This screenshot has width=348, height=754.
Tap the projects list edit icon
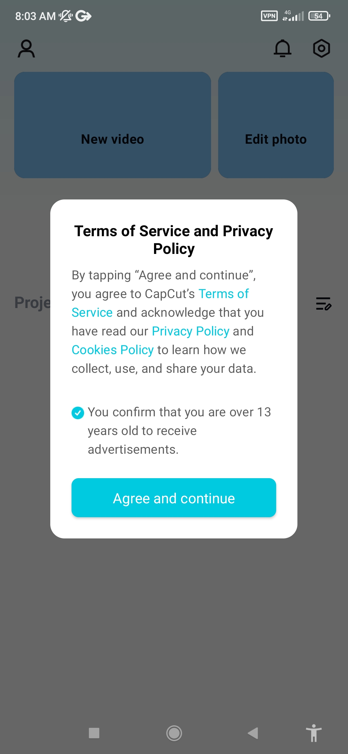click(324, 304)
